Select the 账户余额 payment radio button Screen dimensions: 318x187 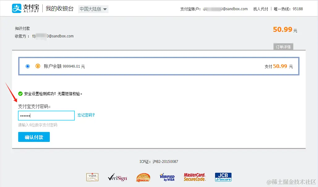click(28, 66)
